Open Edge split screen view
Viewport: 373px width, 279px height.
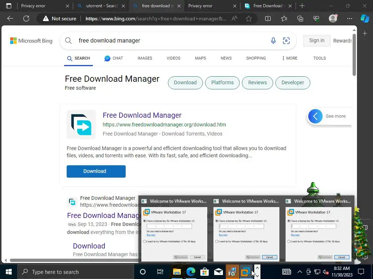click(x=268, y=19)
